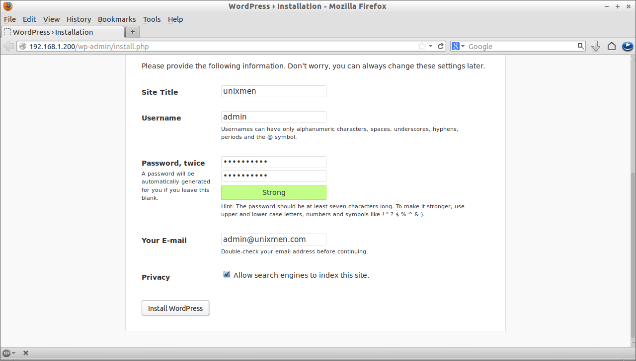Focus the first password field
This screenshot has width=636, height=361.
coord(274,162)
